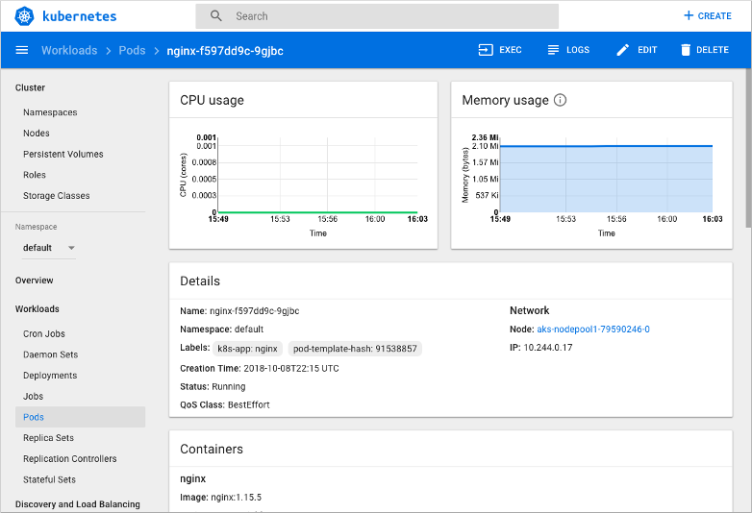Click the search magnifier icon
Image resolution: width=752 pixels, height=513 pixels.
tap(216, 16)
